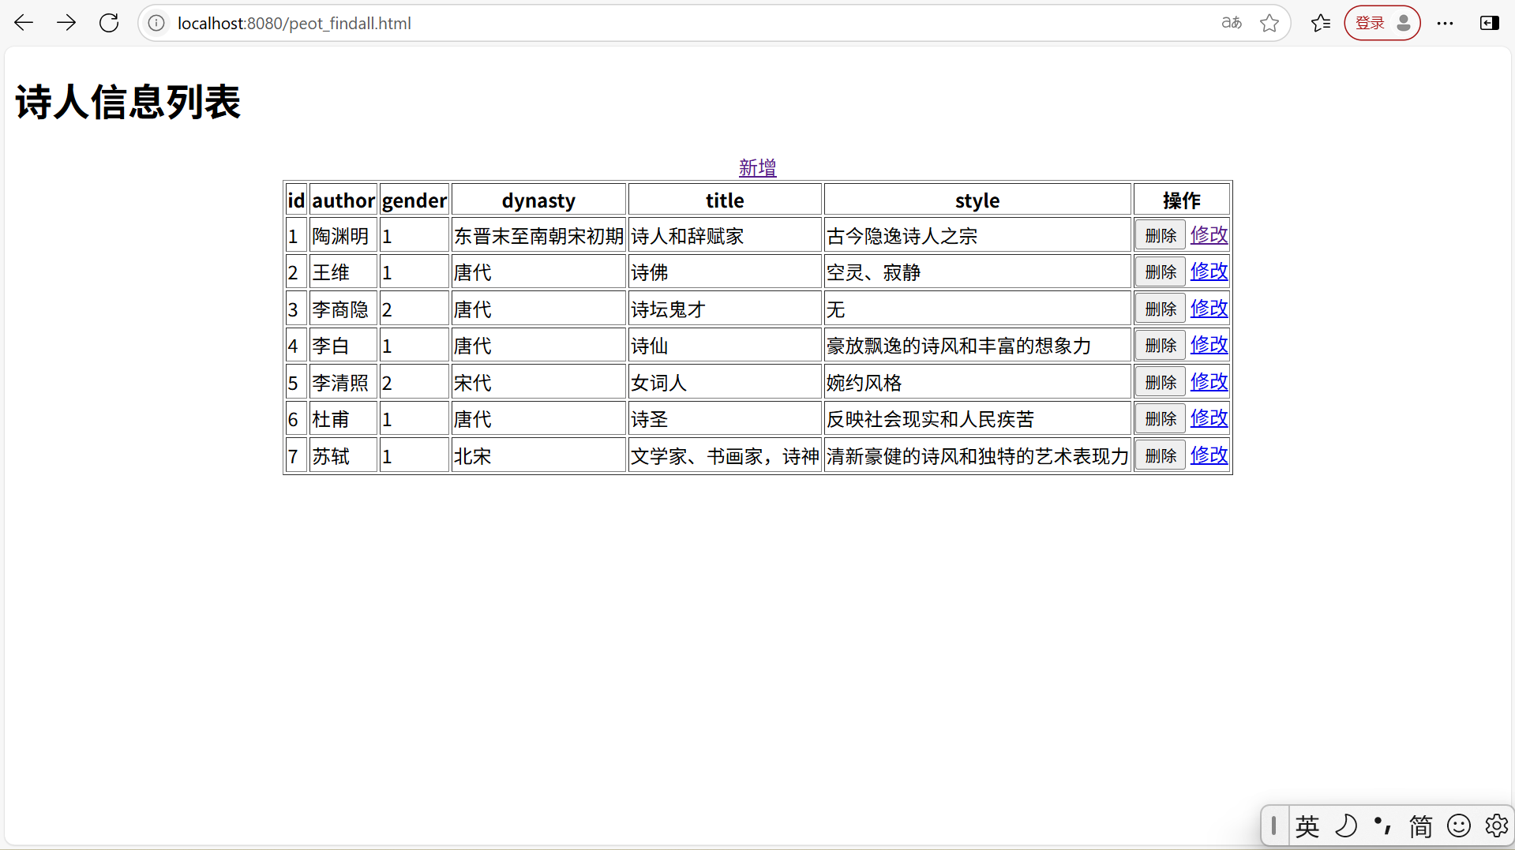Expand the browser settings menu with three dots
The image size is (1515, 850).
[x=1446, y=23]
